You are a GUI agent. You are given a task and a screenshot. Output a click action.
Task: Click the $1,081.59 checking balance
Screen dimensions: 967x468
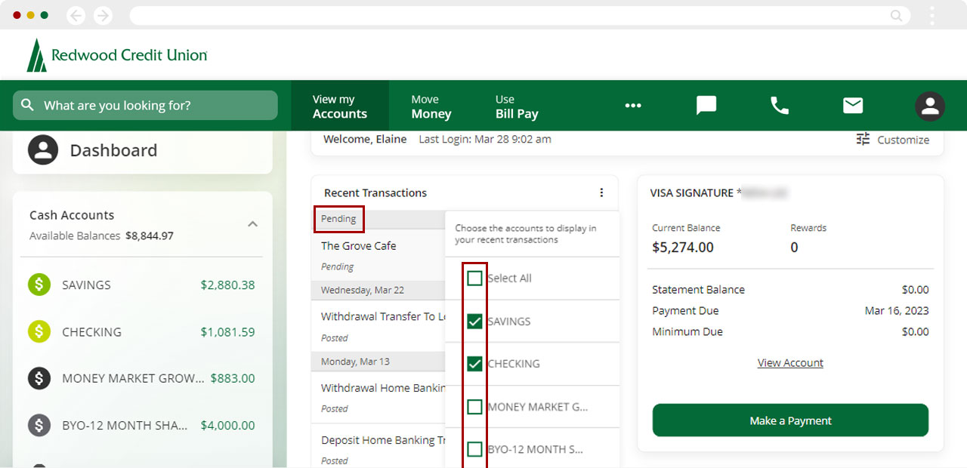click(x=227, y=331)
